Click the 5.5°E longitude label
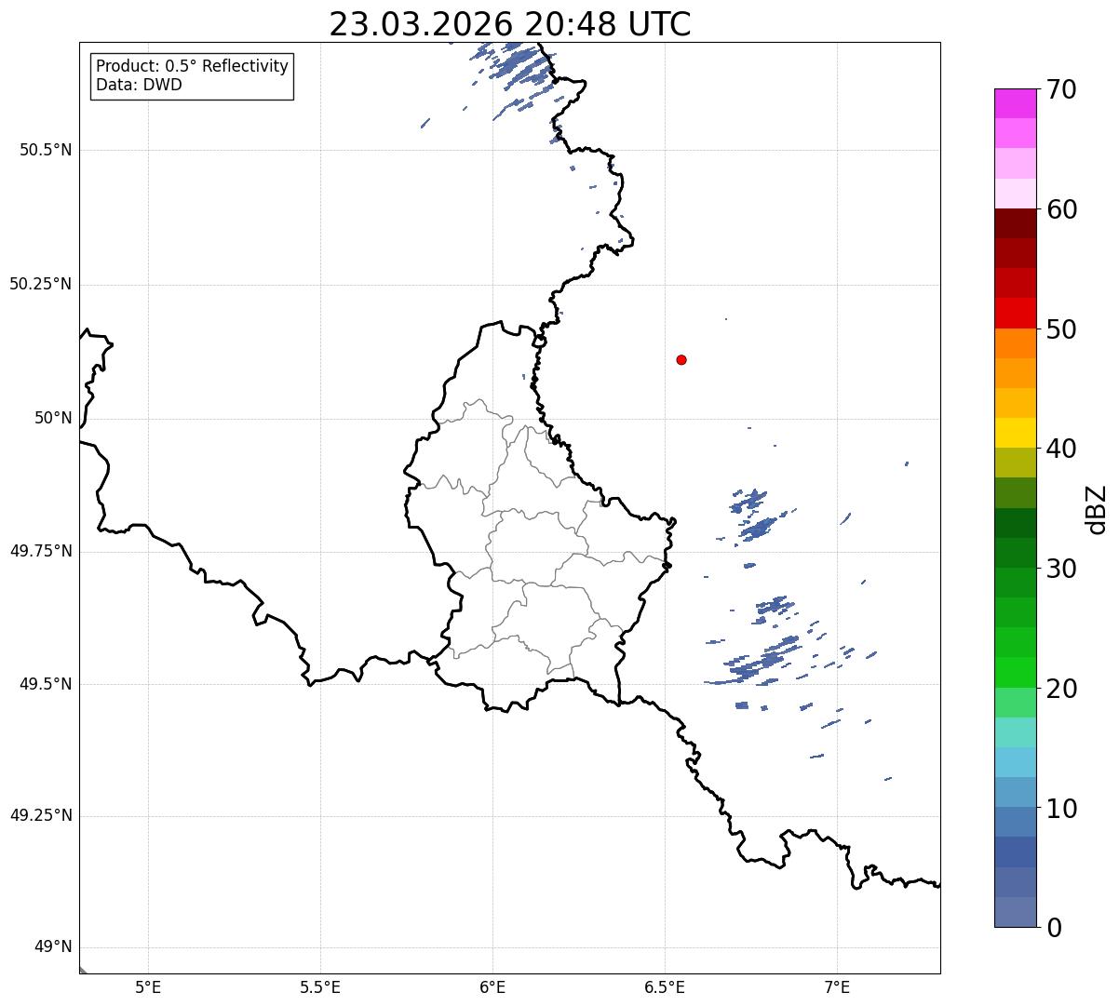 pyautogui.click(x=320, y=987)
